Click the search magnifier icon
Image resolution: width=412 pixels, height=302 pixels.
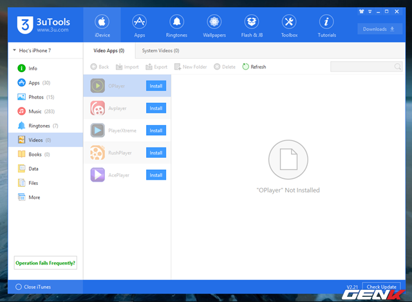pyautogui.click(x=398, y=67)
